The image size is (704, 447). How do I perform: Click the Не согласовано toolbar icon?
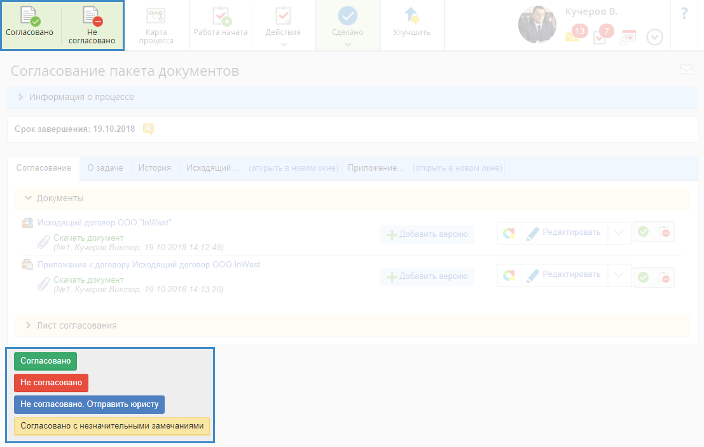pos(92,17)
